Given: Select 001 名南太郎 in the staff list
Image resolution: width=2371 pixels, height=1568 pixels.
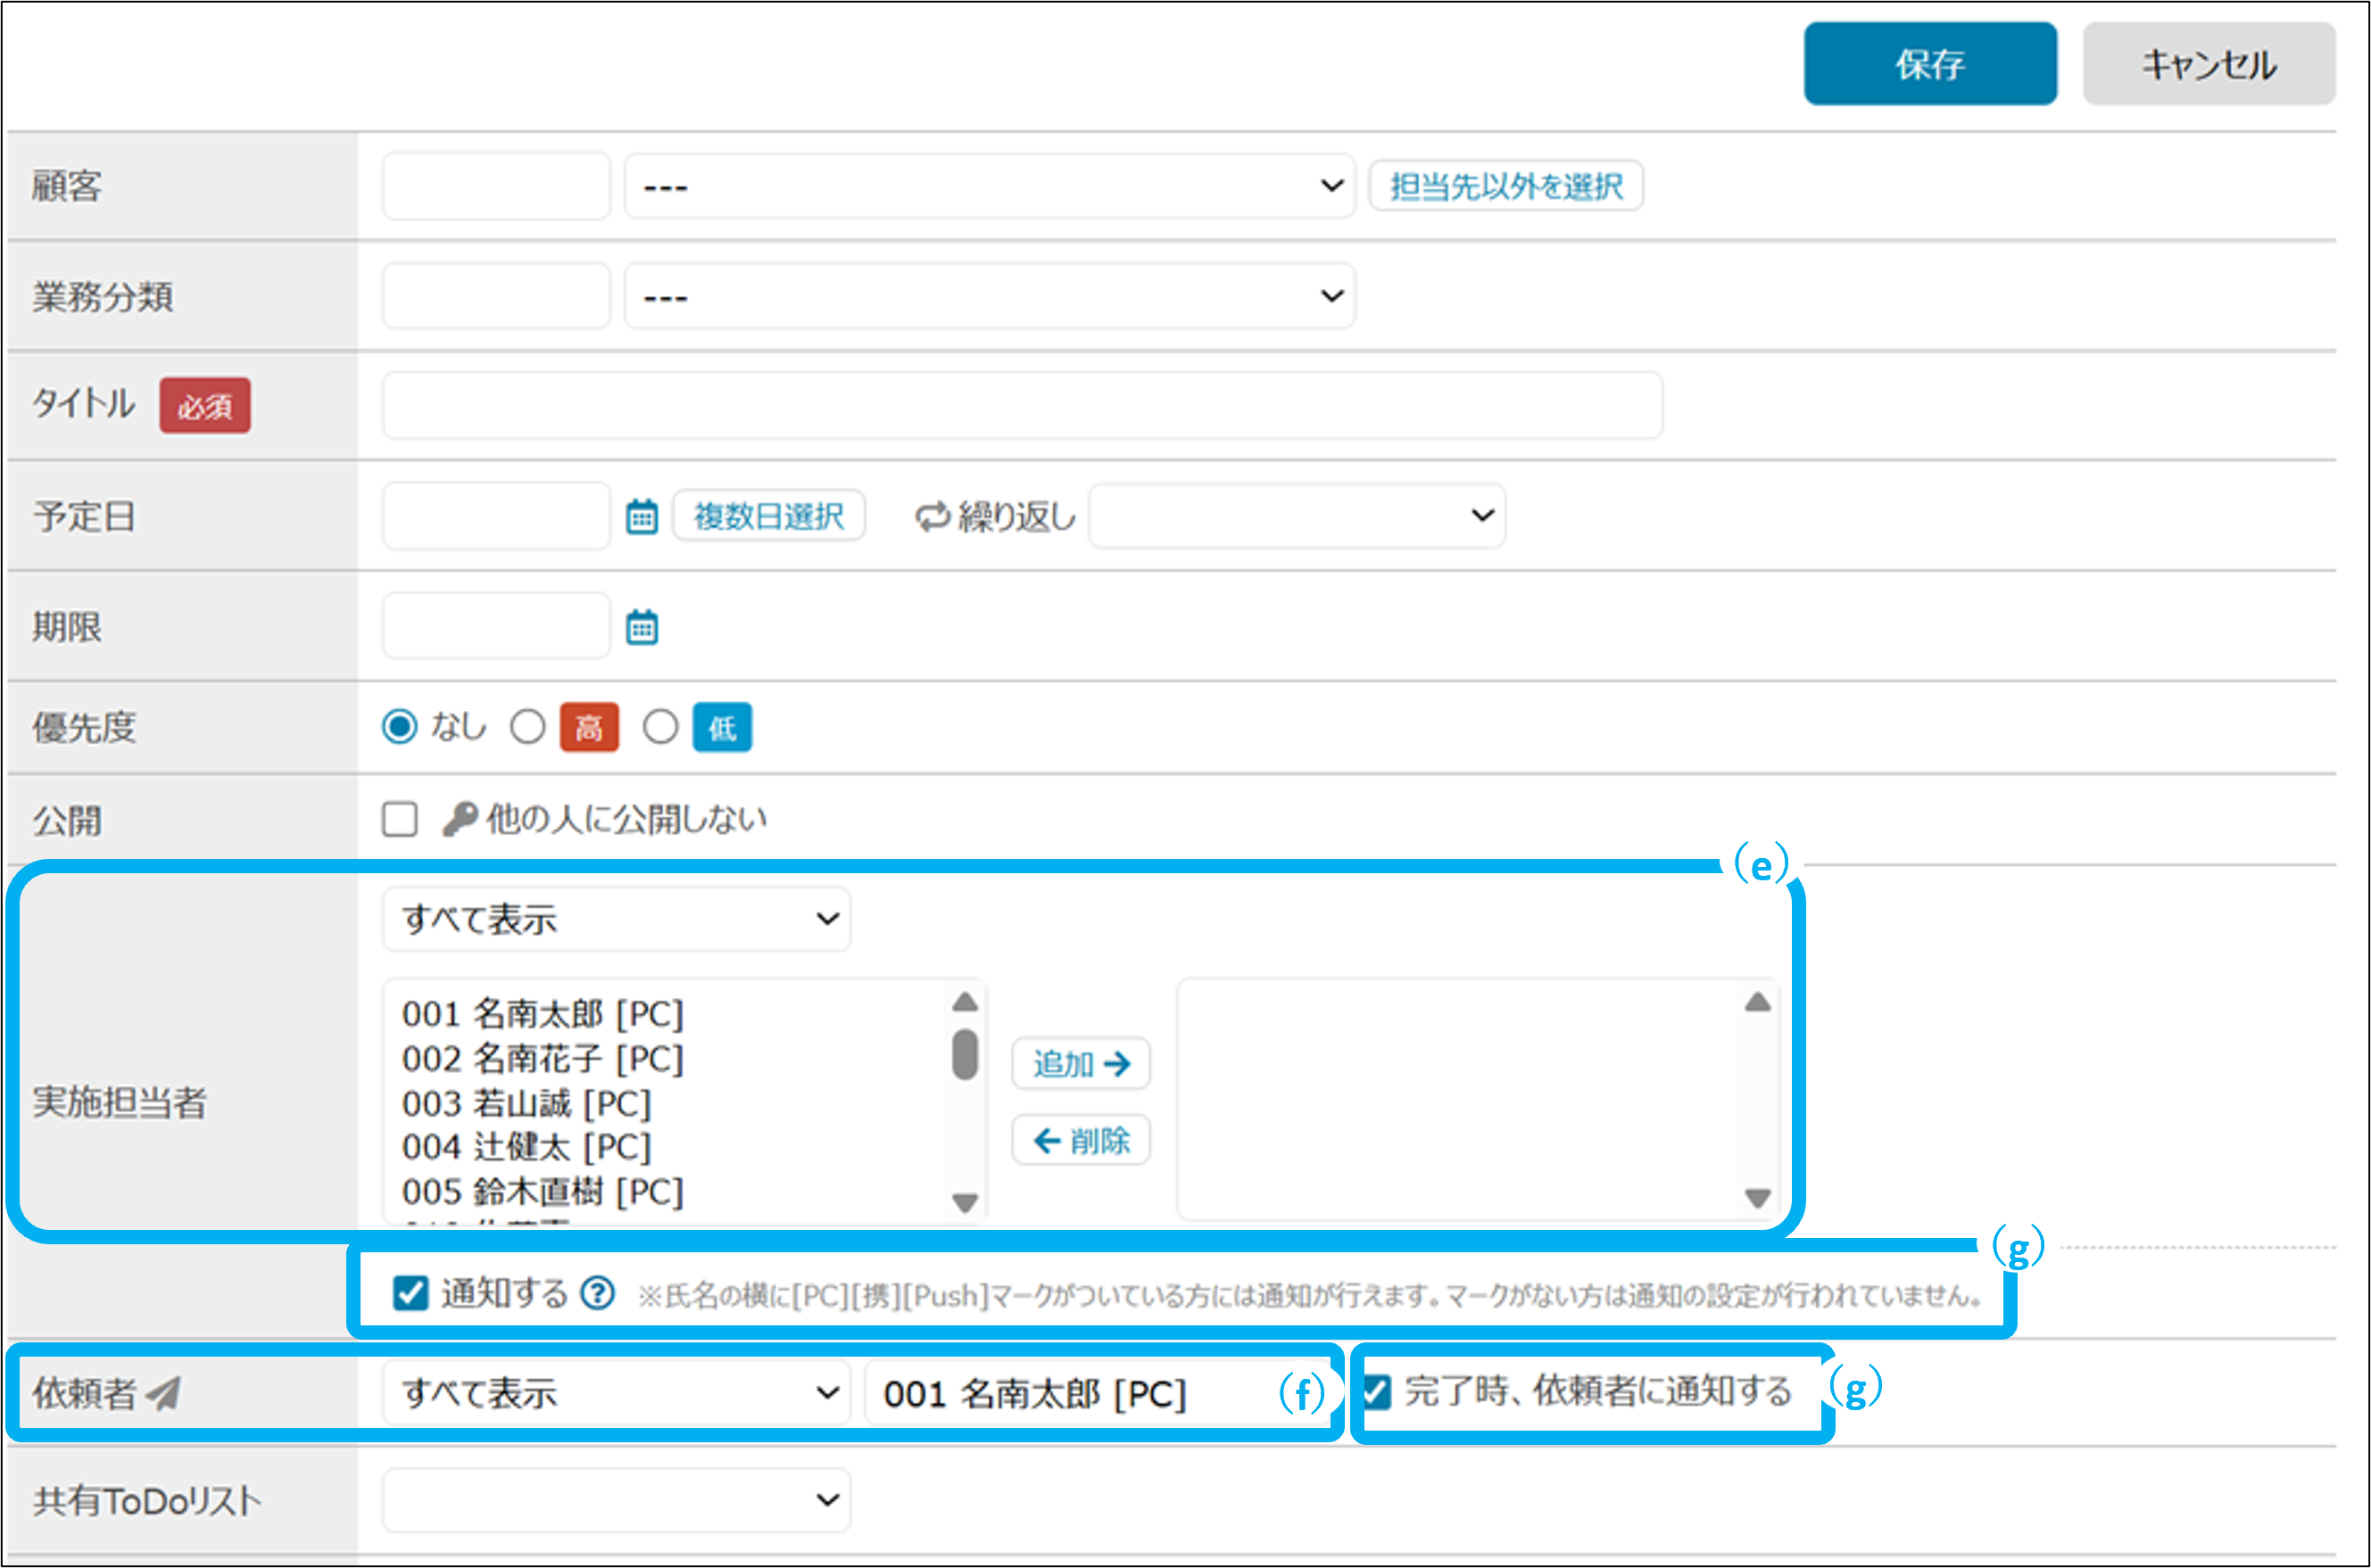Looking at the screenshot, I should coord(543,1014).
